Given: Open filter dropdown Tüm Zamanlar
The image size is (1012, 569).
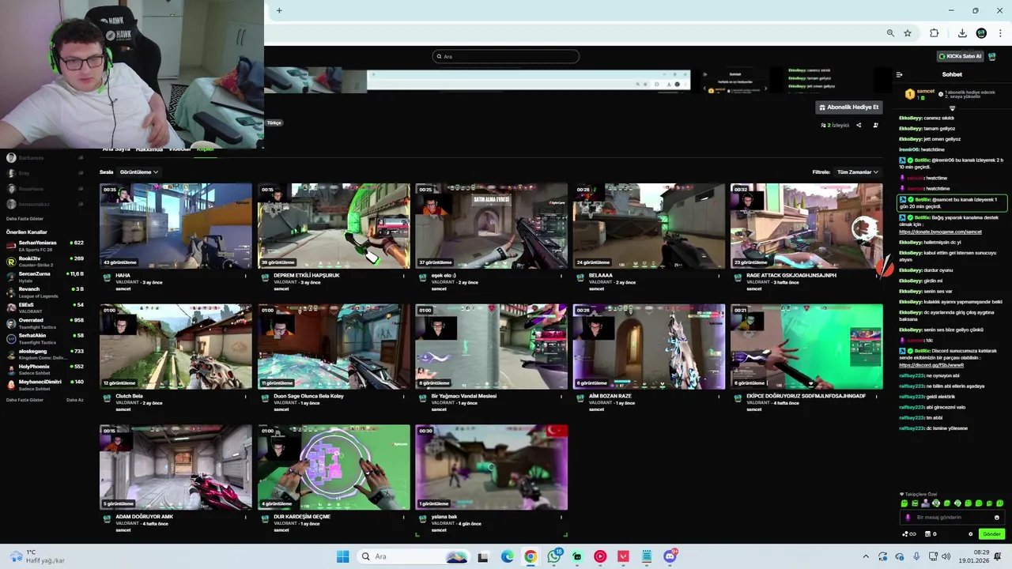Looking at the screenshot, I should click(x=858, y=171).
